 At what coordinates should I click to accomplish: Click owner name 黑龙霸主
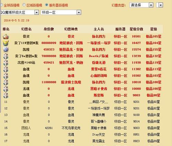(99, 141)
